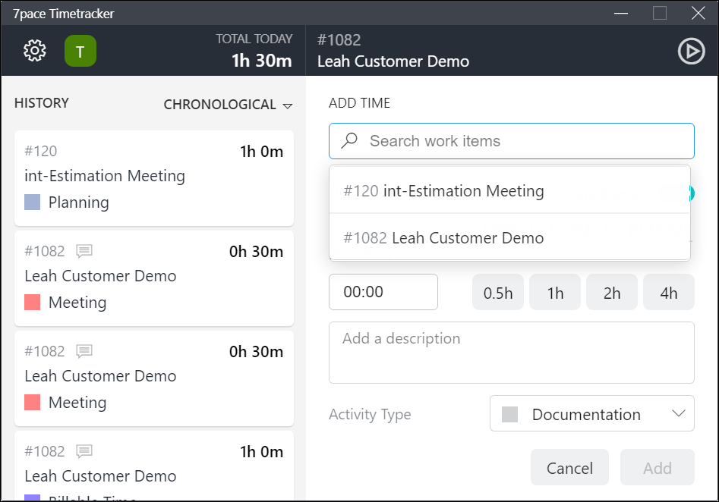Click the 1h 0m duration on the #120 card

click(261, 151)
